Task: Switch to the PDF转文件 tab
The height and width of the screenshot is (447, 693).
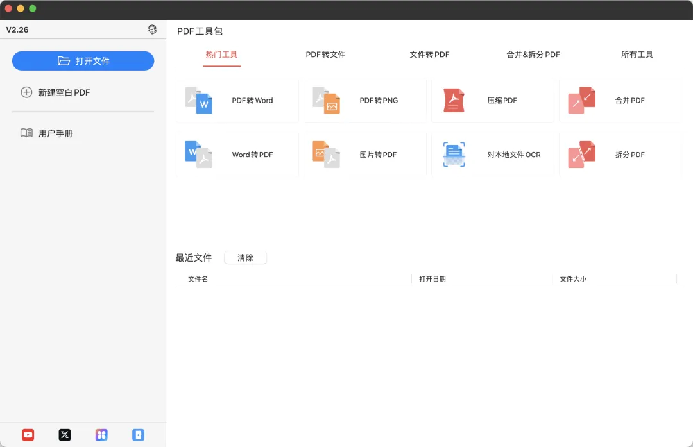Action: pyautogui.click(x=326, y=55)
